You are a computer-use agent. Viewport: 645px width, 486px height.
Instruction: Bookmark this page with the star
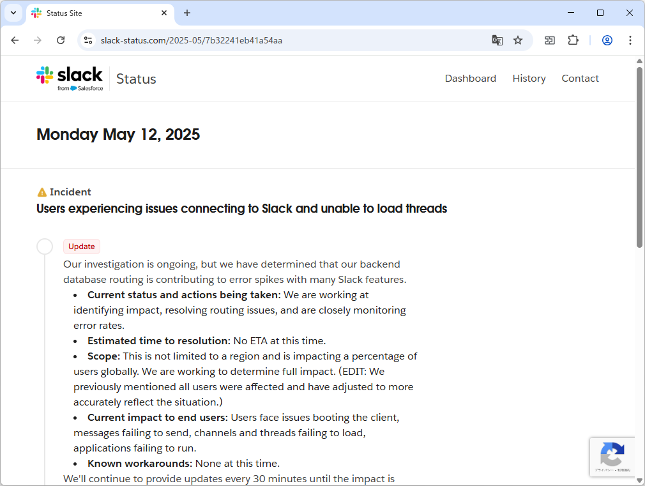[518, 40]
